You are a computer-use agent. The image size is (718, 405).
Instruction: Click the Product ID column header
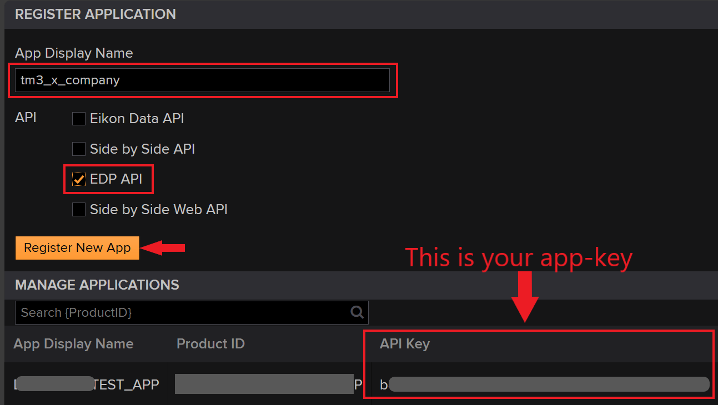210,344
